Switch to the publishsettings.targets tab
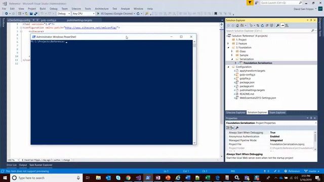 (x=79, y=20)
